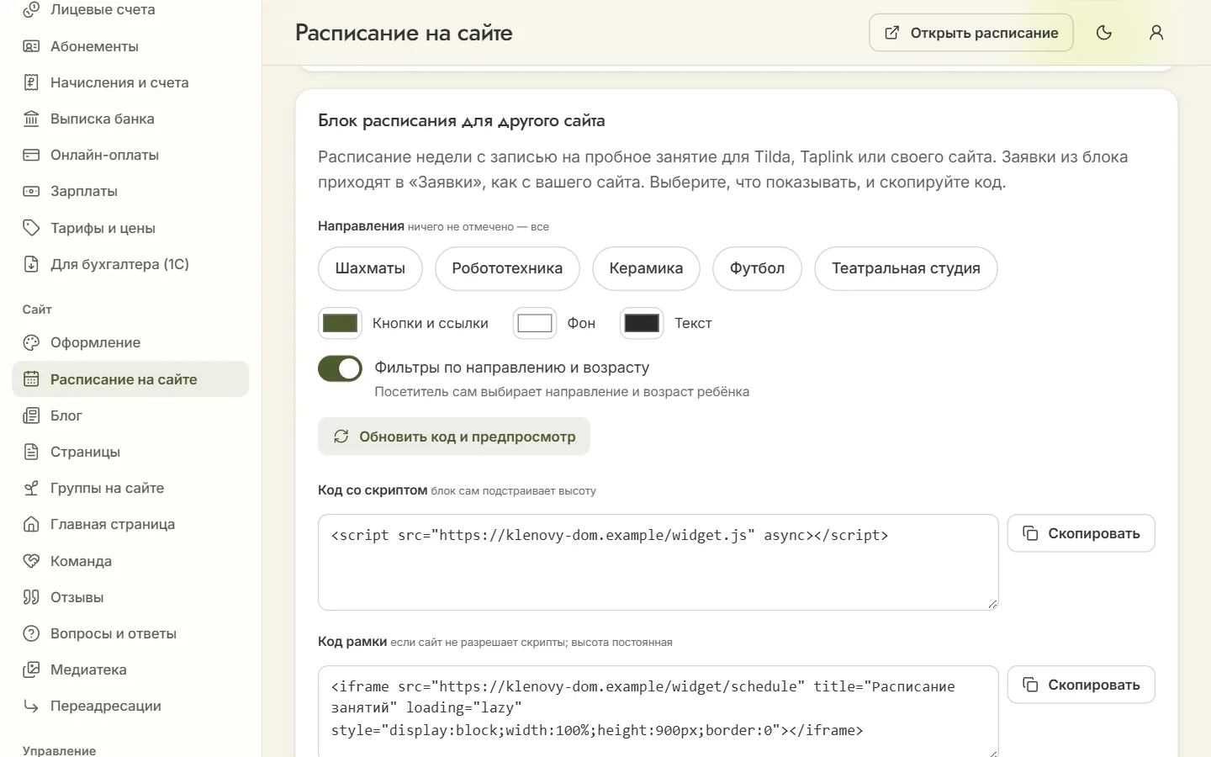Screen dimensions: 1211x757
Task: Disable filters by direction and age switch
Action: pyautogui.click(x=340, y=368)
